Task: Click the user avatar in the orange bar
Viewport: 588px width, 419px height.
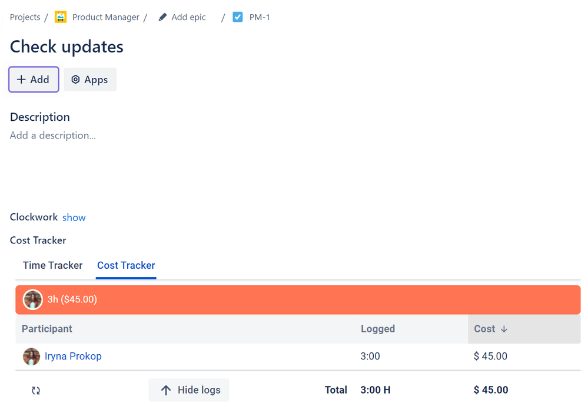Action: (x=33, y=299)
